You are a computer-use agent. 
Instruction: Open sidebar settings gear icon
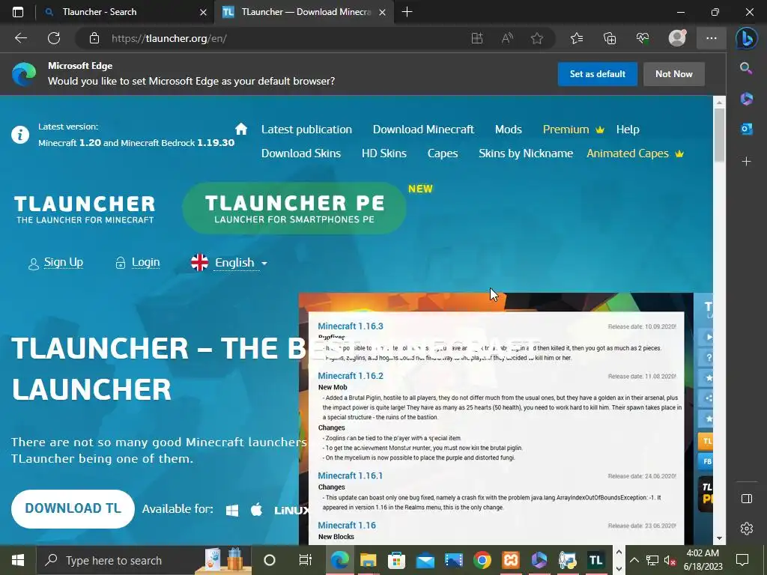[x=747, y=529]
